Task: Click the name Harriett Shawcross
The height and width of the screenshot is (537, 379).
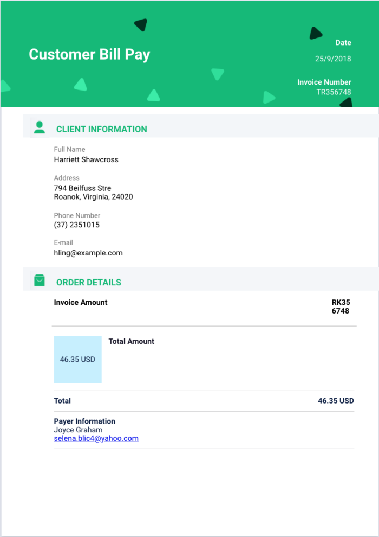Action: [x=86, y=159]
